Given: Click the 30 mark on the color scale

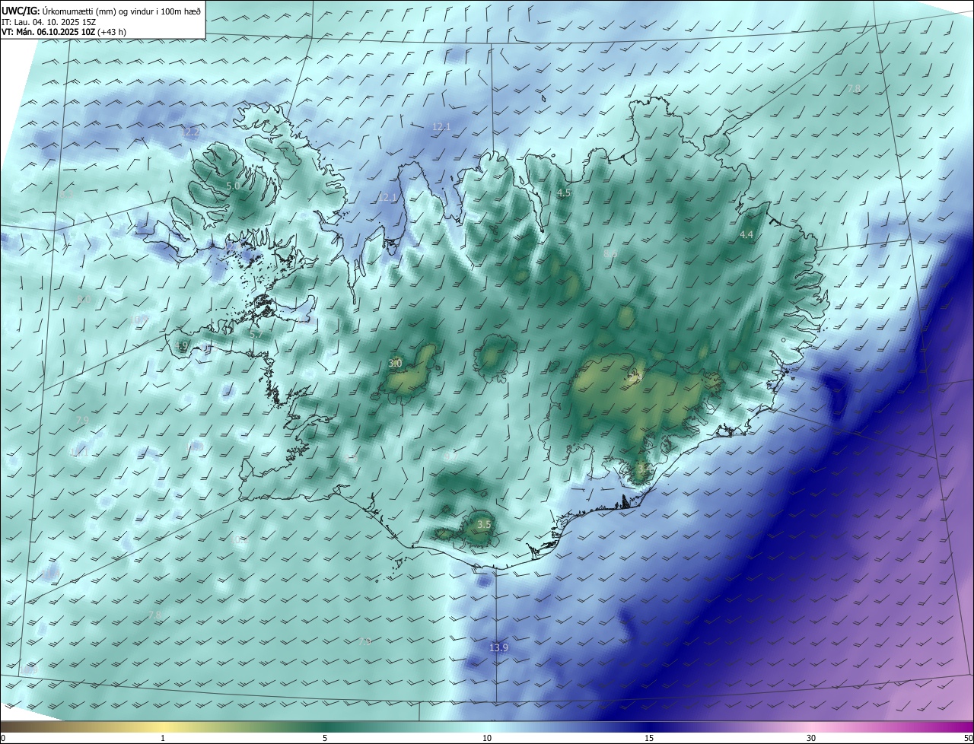Looking at the screenshot, I should pos(811,738).
